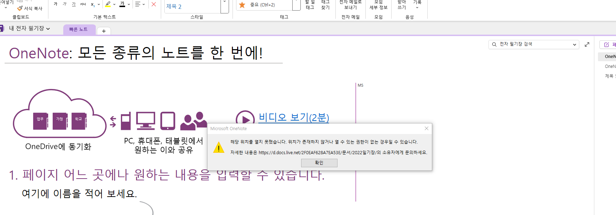Screen dimensions: 616x215
Task: Open 모임 세부 정보
Action: pyautogui.click(x=379, y=5)
